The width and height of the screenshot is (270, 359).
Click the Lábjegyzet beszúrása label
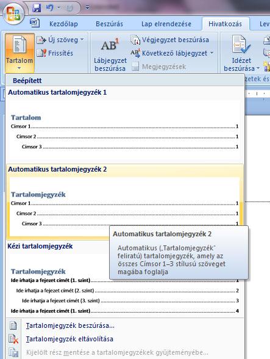[x=110, y=64]
